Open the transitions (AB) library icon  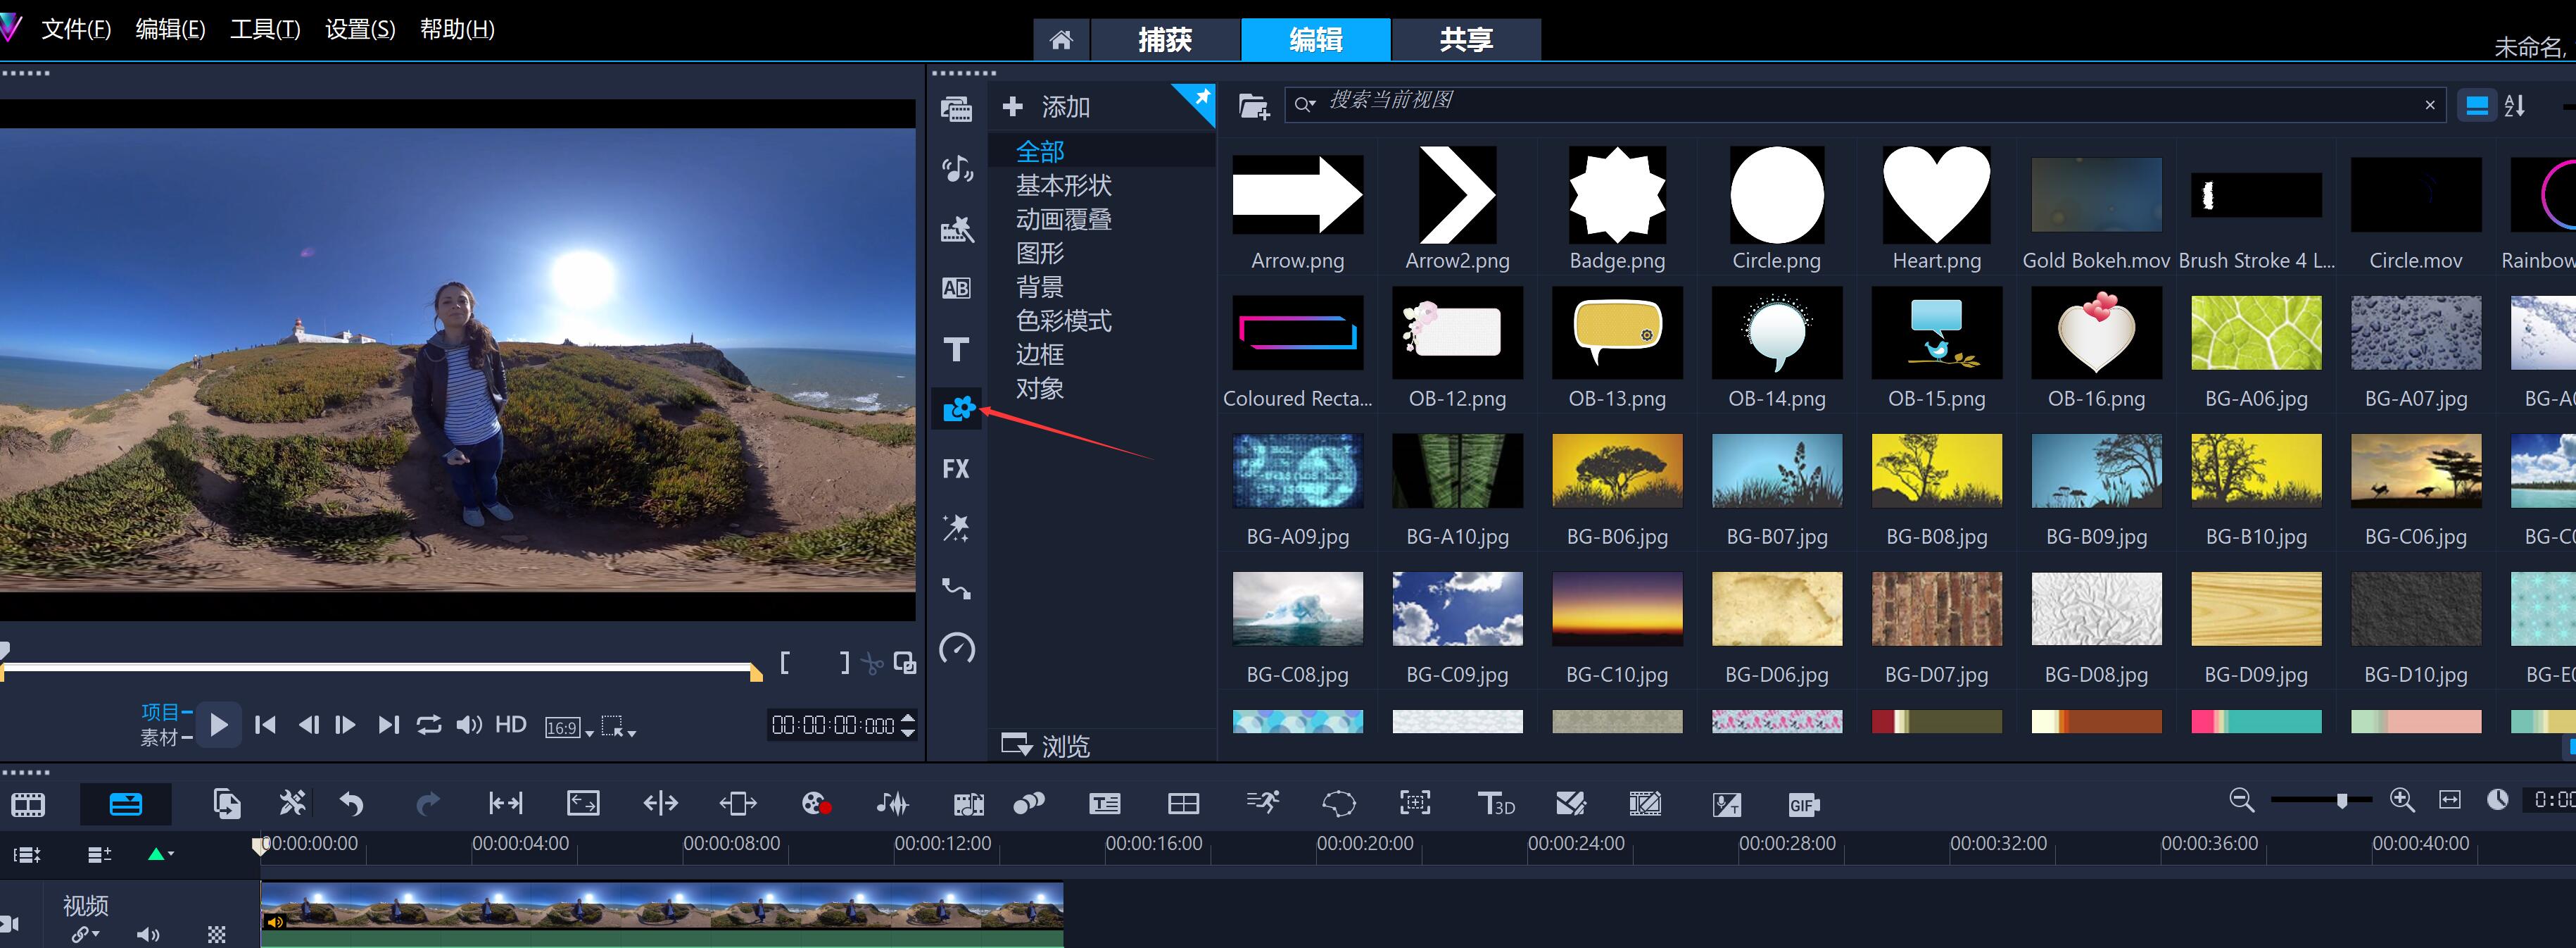956,288
